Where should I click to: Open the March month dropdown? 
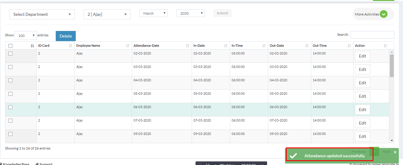tap(154, 13)
